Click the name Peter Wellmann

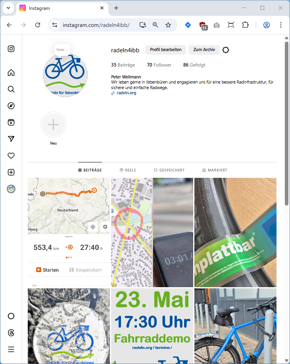pyautogui.click(x=126, y=77)
